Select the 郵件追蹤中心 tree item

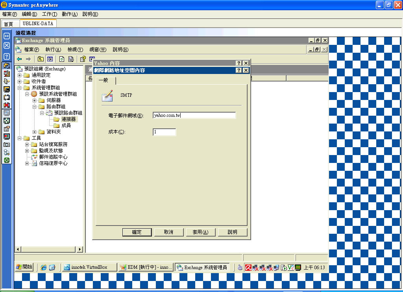[53, 157]
